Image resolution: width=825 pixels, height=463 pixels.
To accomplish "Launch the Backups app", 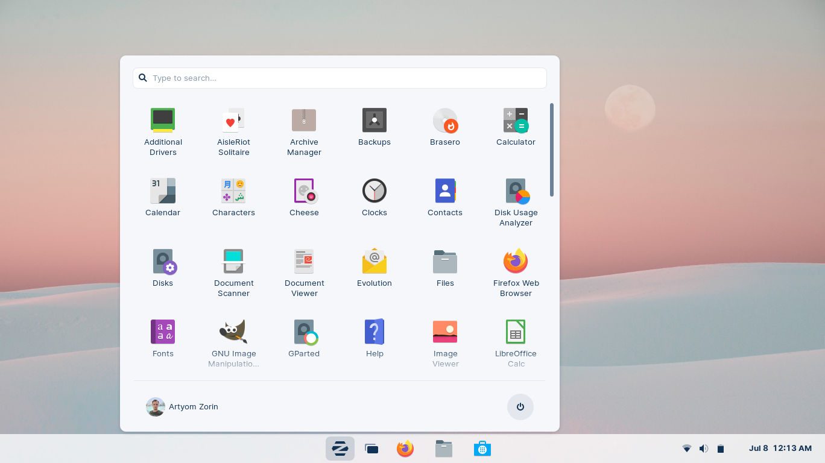I will coord(375,127).
